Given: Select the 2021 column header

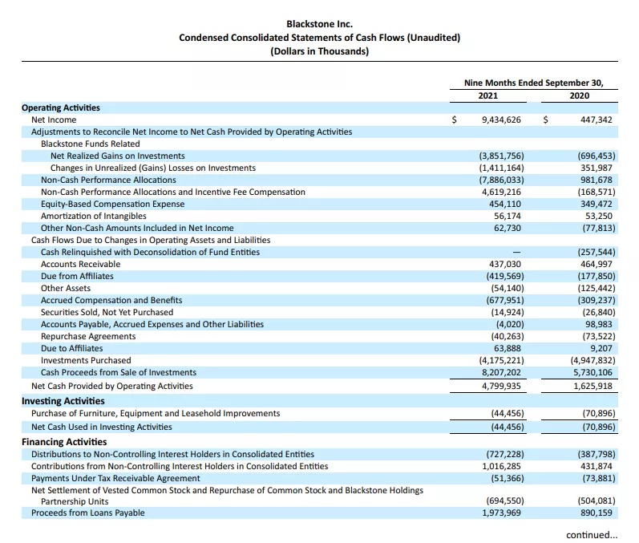Looking at the screenshot, I should click(x=487, y=95).
